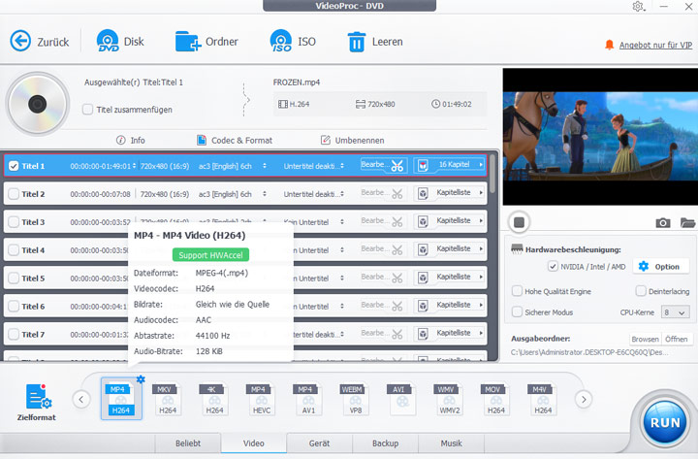Image resolution: width=698 pixels, height=459 pixels.
Task: Show previous formats with the left arrow
Action: coord(81,399)
